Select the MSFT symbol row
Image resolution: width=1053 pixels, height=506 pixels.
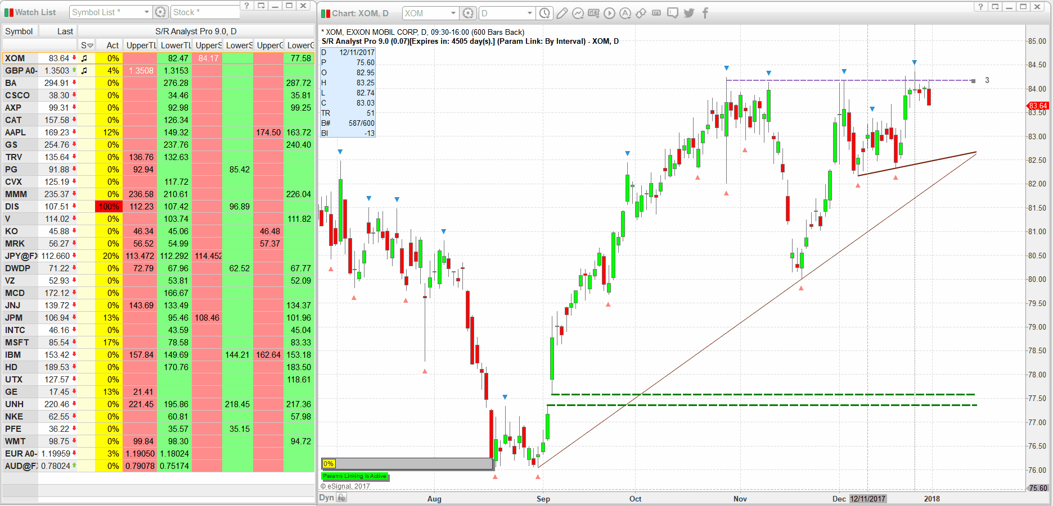[x=158, y=343]
